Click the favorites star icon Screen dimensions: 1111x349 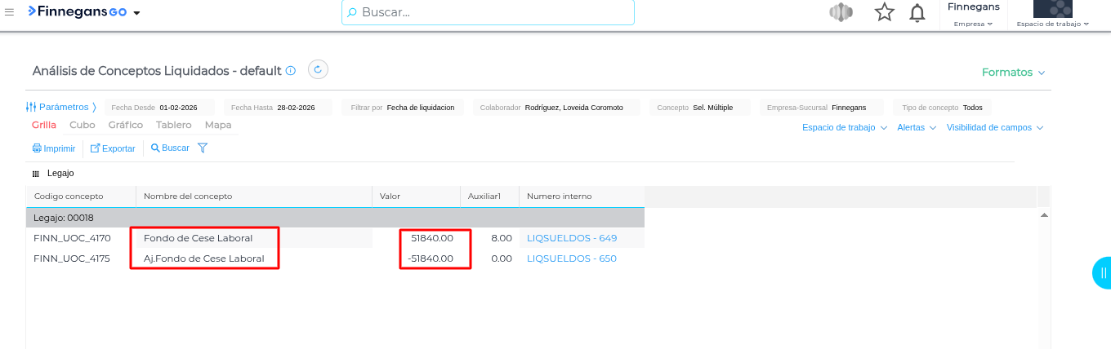point(884,12)
